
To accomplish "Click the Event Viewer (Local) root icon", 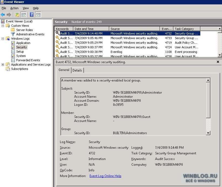I will tap(3, 21).
